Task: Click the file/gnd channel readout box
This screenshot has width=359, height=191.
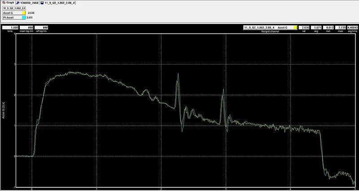Action: pos(267,27)
